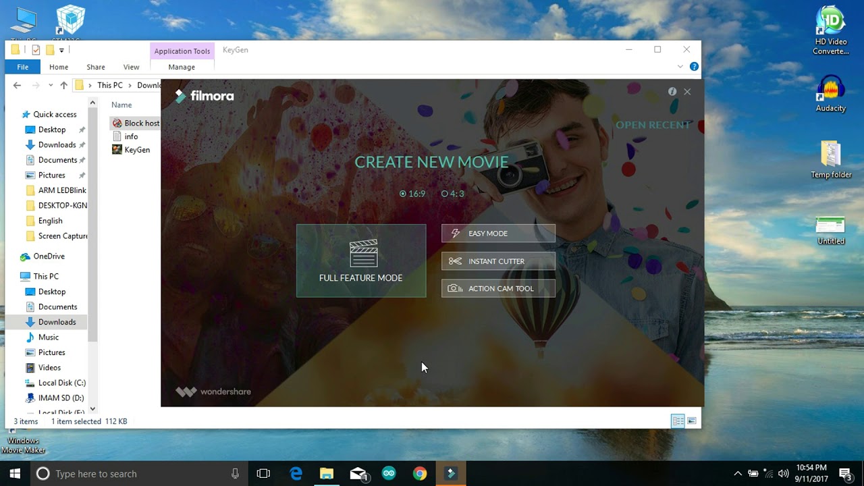
Task: Start the Action Cam Tool
Action: 498,288
